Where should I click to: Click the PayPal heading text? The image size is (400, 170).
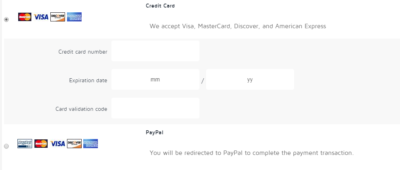(x=155, y=133)
